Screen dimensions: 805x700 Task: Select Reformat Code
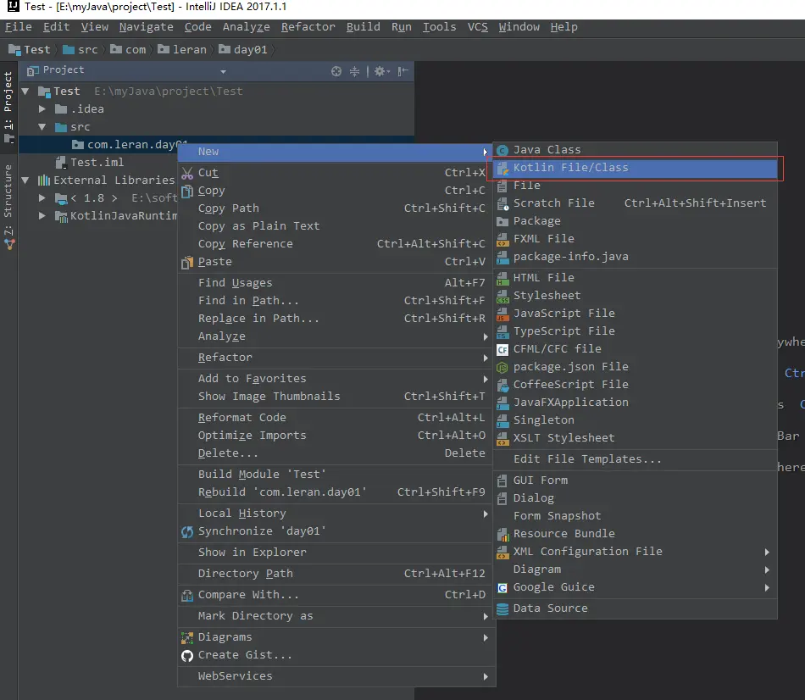click(x=336, y=418)
